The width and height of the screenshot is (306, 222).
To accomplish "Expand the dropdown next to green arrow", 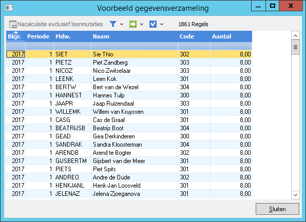I will pyautogui.click(x=142, y=25).
